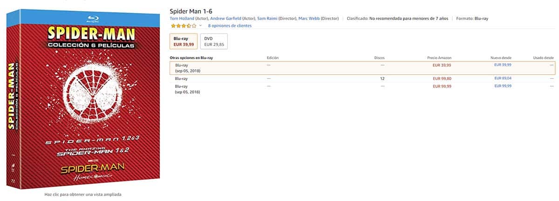559x201 pixels.
Task: Expand the rating breakdown chevron beside stars
Action: coord(200,26)
